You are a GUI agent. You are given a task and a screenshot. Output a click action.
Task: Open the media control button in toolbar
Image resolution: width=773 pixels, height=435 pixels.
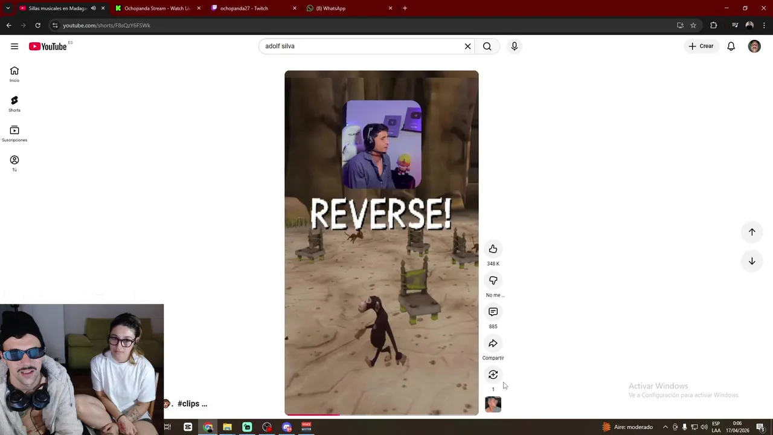click(735, 25)
